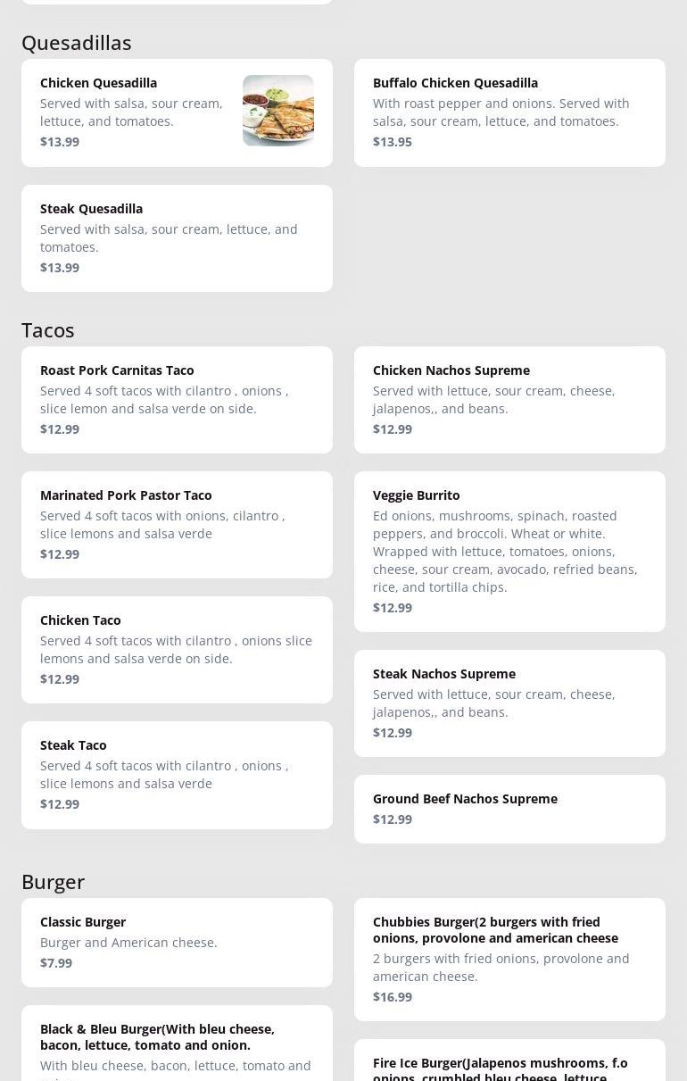Open the Classic Burger item
Viewport: 687px width, 1081px height.
pyautogui.click(x=177, y=943)
